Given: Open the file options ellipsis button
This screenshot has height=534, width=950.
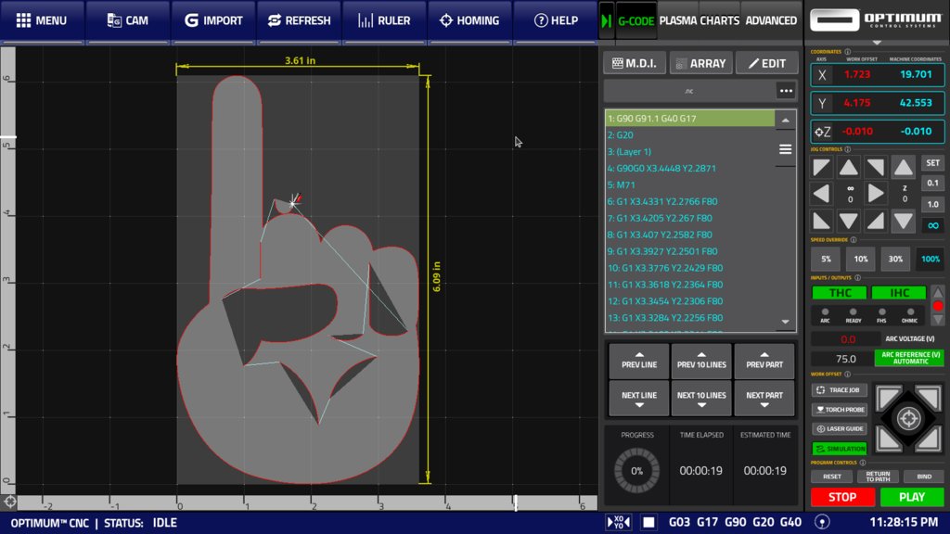Looking at the screenshot, I should coord(786,91).
